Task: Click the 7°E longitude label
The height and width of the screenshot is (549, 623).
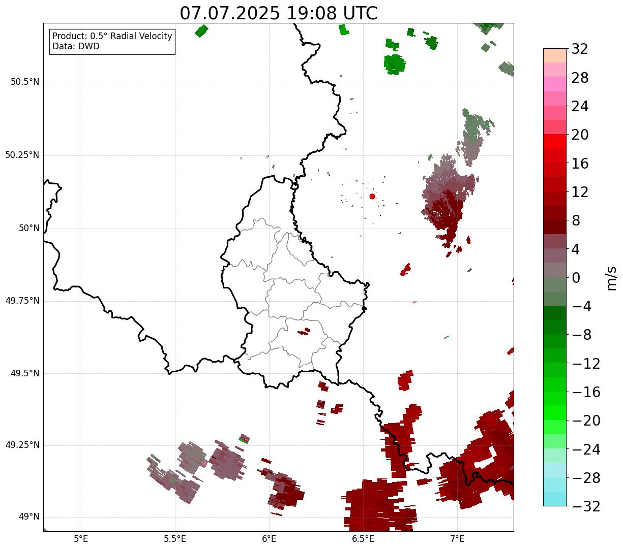Action: (457, 538)
